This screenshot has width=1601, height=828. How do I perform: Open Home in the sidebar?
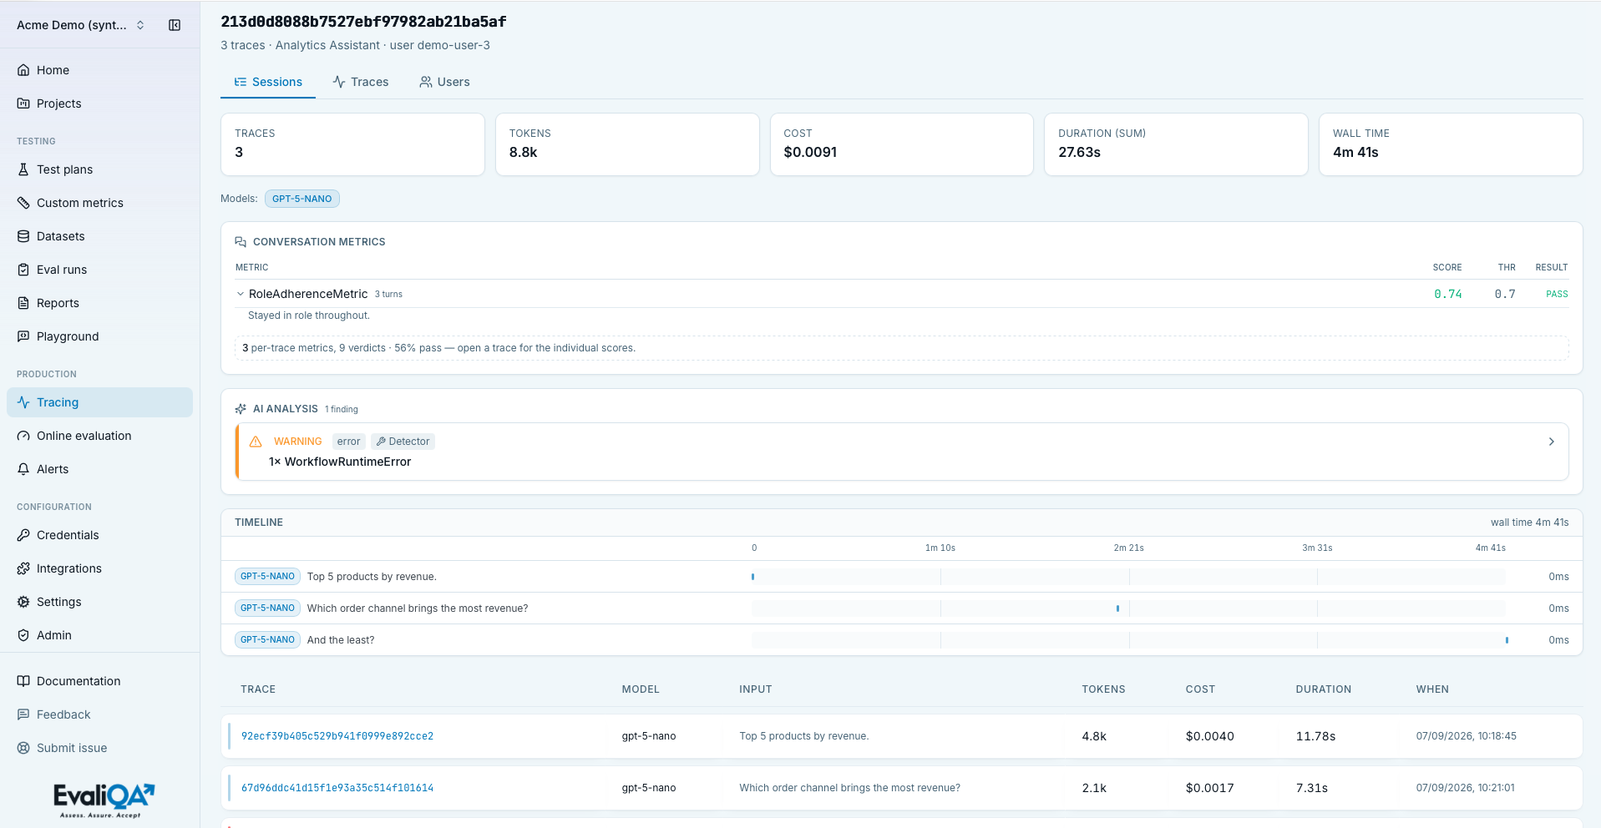[x=99, y=70]
